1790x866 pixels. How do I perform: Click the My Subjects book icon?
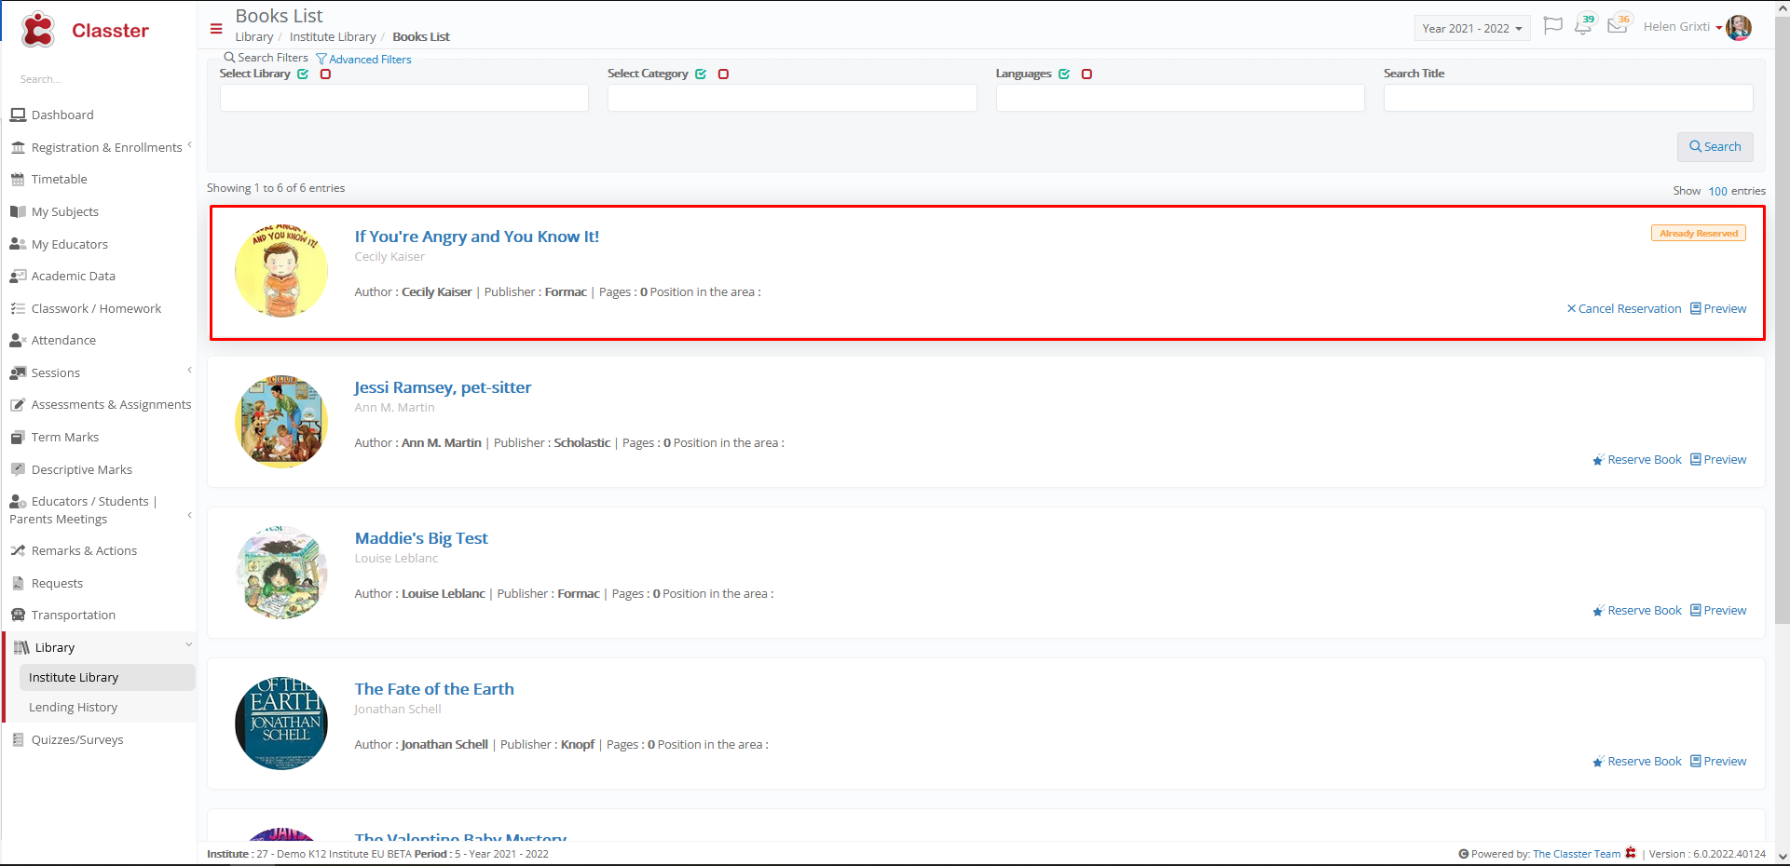(x=18, y=212)
